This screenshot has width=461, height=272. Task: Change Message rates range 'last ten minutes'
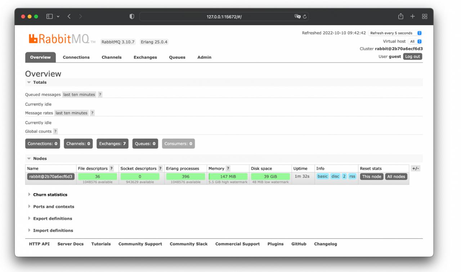click(x=71, y=113)
